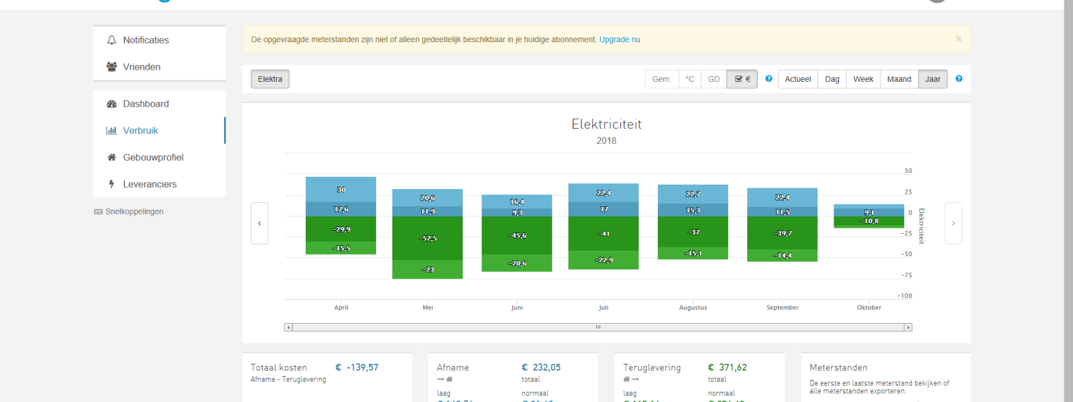Click the Gebouwprofiel house icon

click(x=111, y=157)
